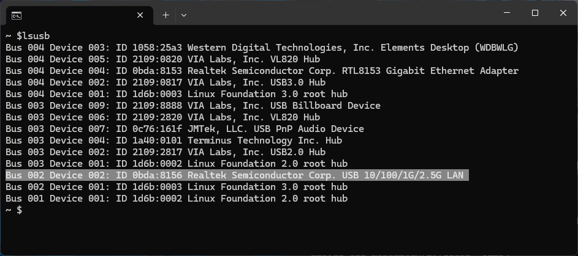
Task: Click the VIA Labs USB2.0 Hub line
Action: pos(165,152)
